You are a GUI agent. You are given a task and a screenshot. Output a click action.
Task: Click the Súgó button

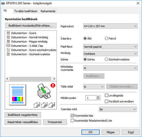(131, 132)
